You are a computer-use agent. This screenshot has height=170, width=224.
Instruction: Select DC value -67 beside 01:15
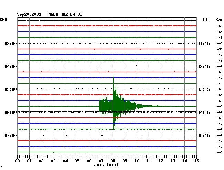coord(220,43)
